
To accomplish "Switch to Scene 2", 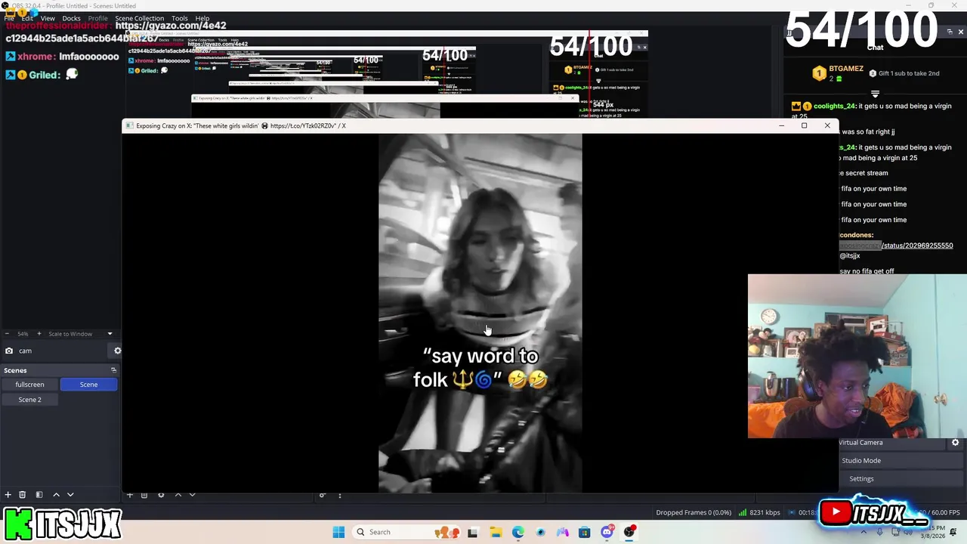I will tap(30, 400).
